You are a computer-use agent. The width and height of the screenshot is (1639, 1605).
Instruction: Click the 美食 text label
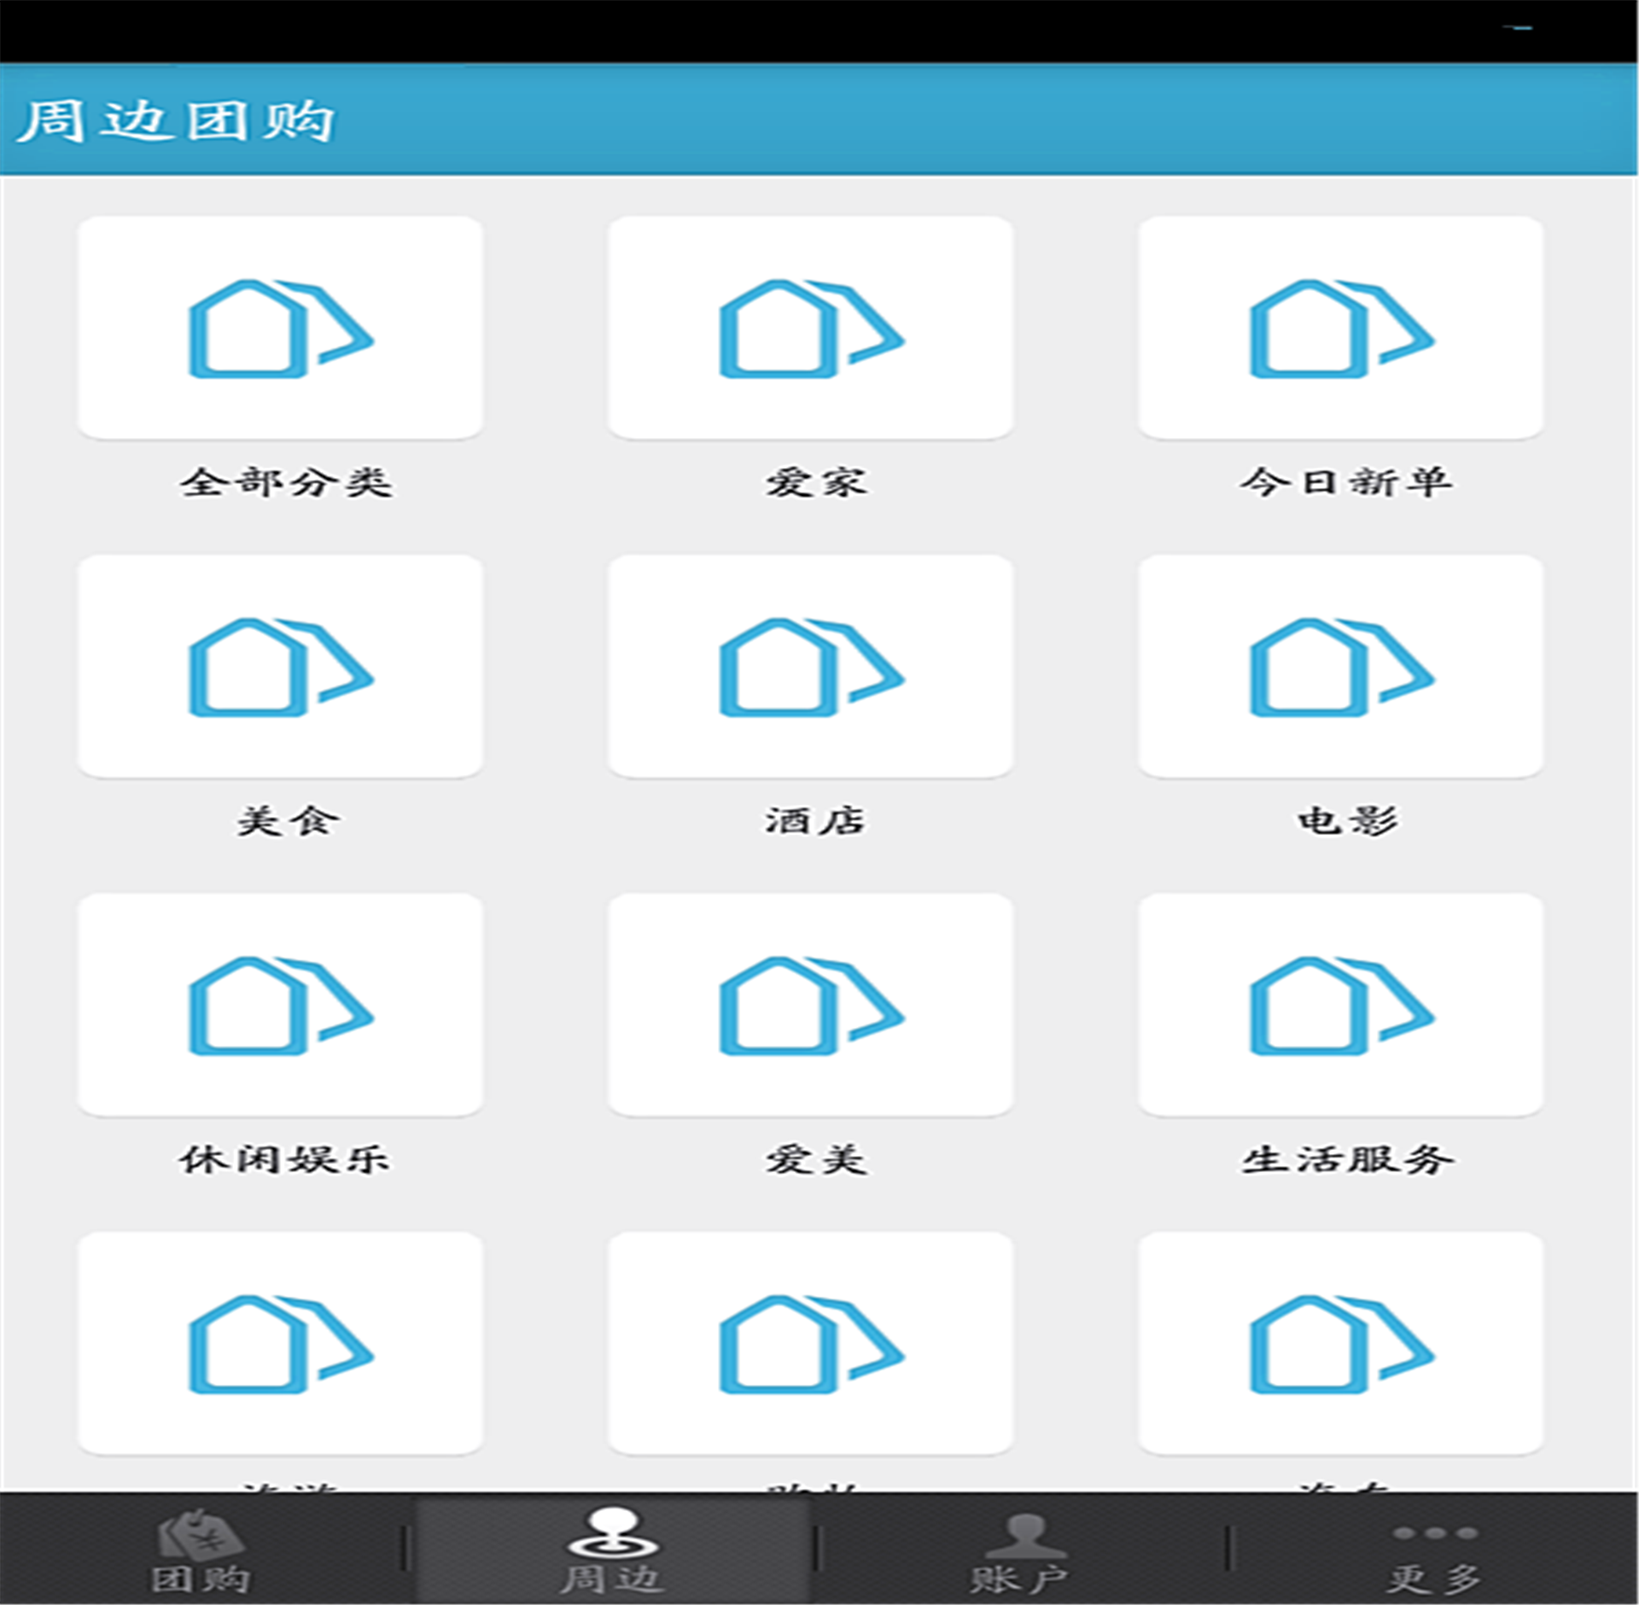[289, 821]
